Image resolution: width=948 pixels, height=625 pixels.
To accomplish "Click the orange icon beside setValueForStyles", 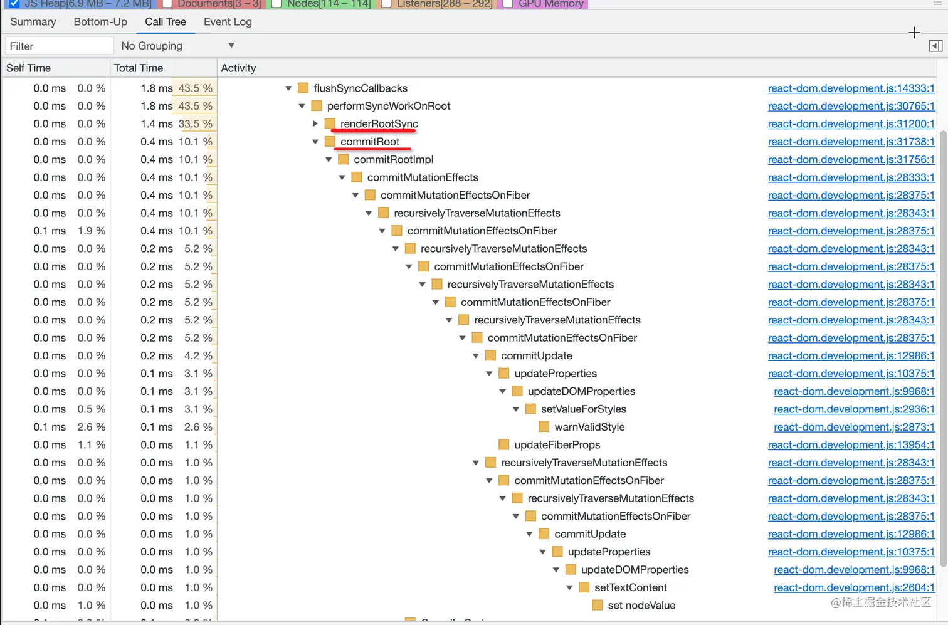I will (530, 409).
